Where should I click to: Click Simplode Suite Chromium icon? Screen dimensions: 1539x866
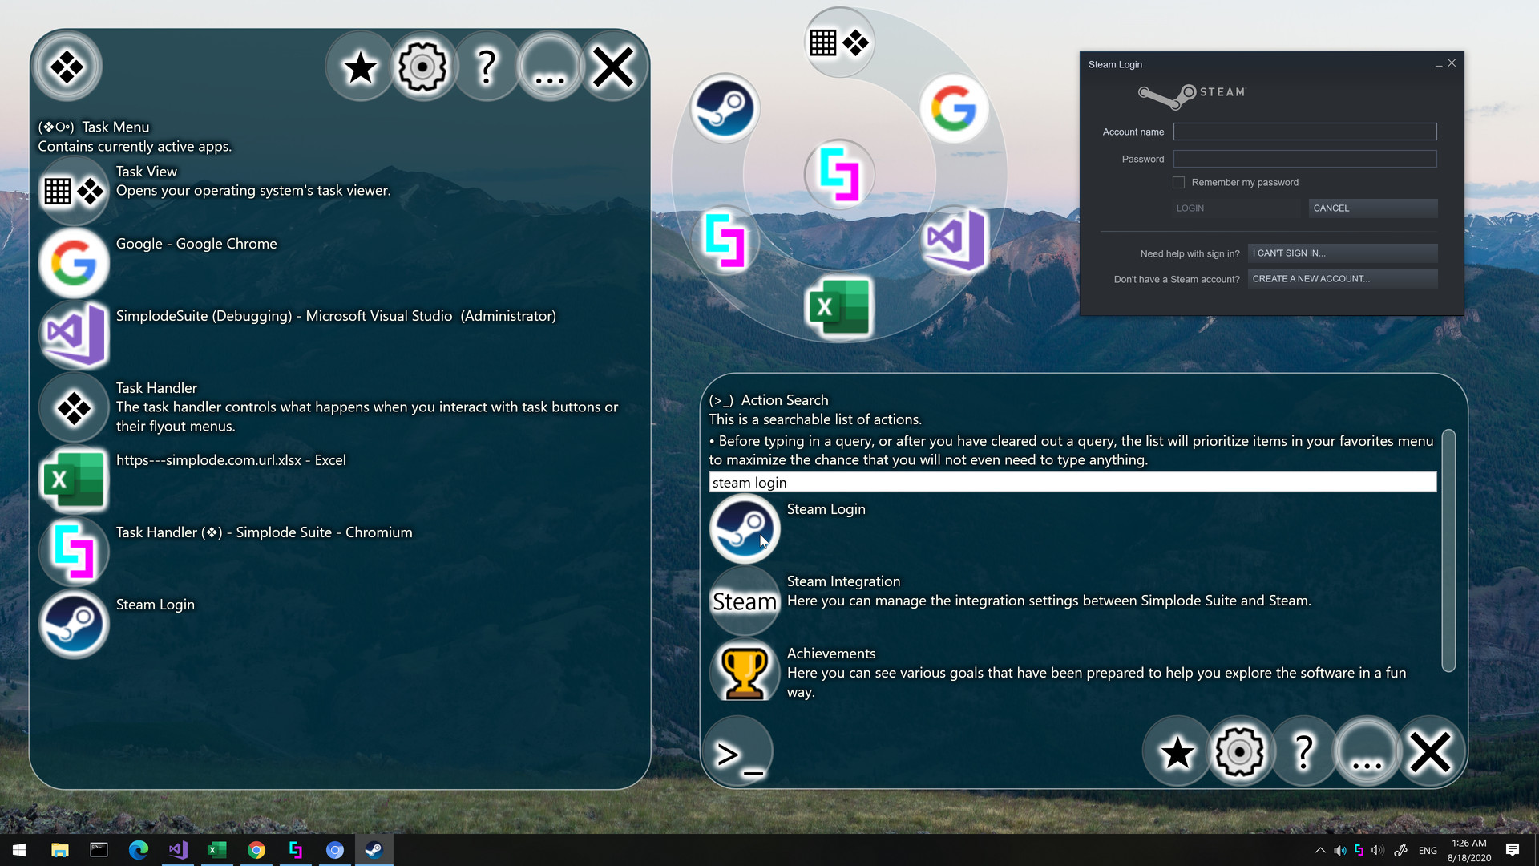pos(72,552)
